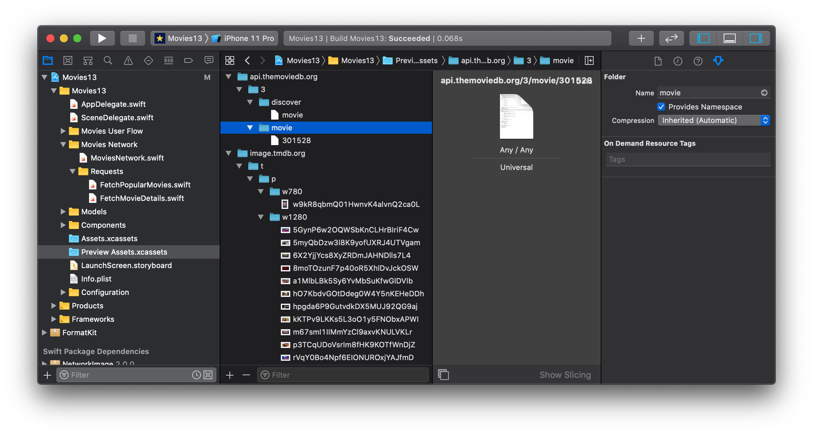This screenshot has width=813, height=434.
Task: Click the code review arrows button
Action: [x=671, y=38]
